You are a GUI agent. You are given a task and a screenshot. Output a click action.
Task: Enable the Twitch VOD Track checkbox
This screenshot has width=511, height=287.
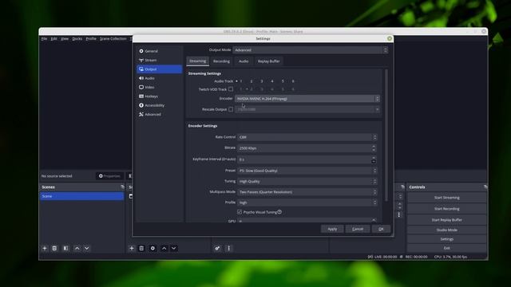pyautogui.click(x=231, y=89)
